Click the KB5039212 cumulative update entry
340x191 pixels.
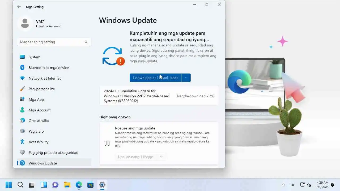159,96
